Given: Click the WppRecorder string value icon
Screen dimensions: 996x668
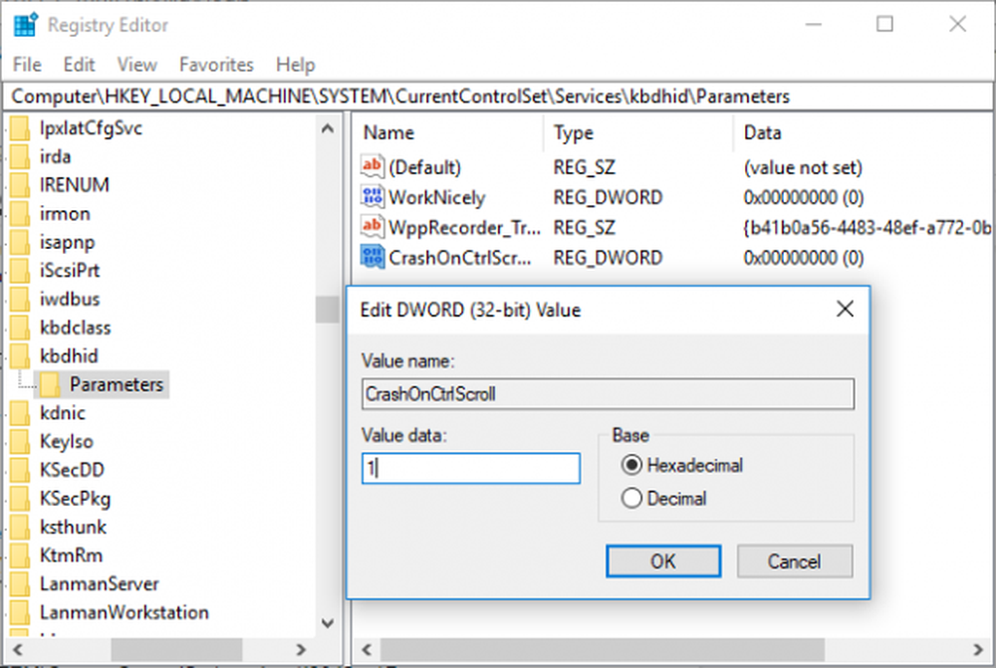Looking at the screenshot, I should click(373, 227).
